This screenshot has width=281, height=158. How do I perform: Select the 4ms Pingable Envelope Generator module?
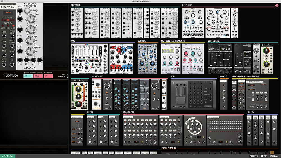click(x=121, y=59)
